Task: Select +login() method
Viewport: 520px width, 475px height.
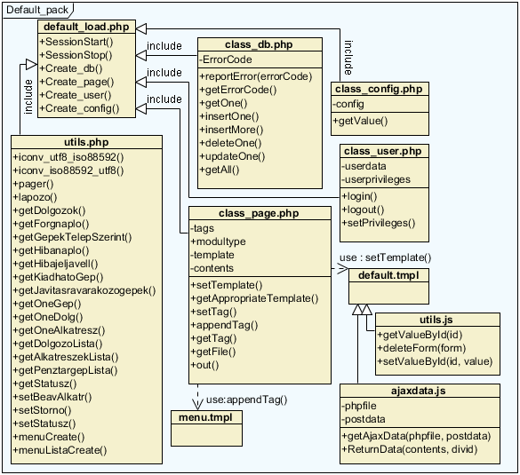Action: point(359,196)
